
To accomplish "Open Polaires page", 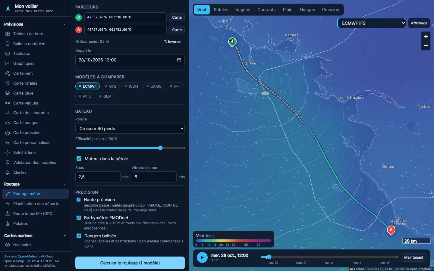I will tap(35, 223).
